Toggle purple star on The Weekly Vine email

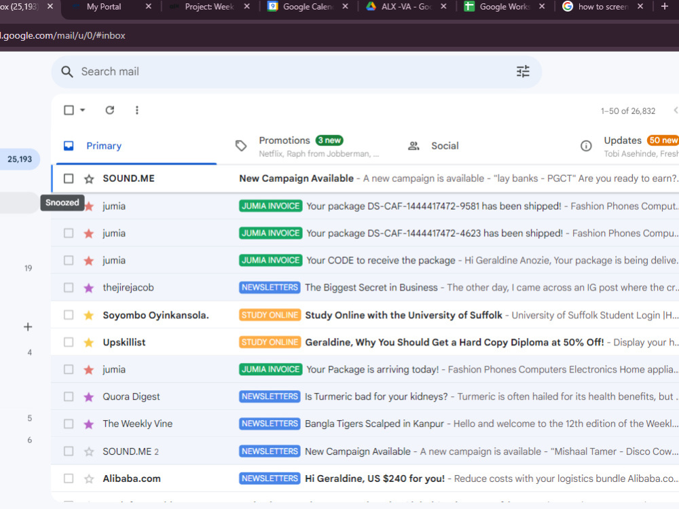89,424
